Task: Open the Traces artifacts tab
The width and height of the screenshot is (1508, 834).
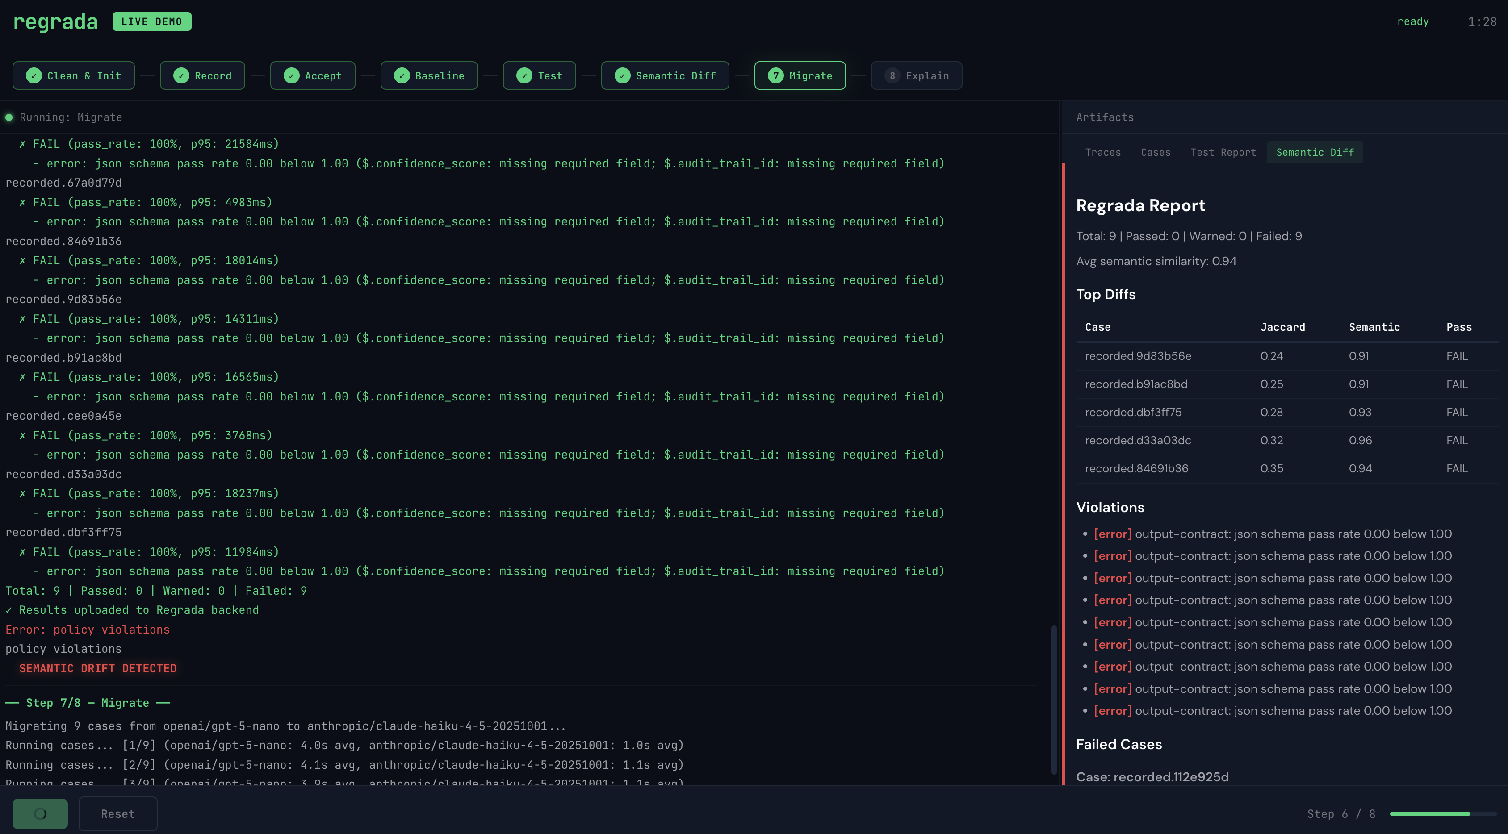Action: 1103,152
